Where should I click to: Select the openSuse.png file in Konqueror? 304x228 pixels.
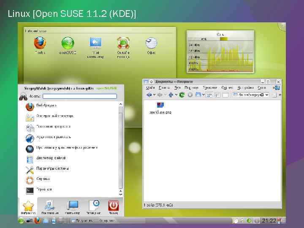coord(160,108)
